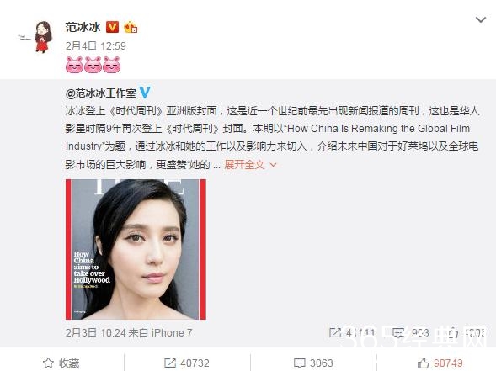Open the TIME magazine cover image
Image resolution: width=496 pixels, height=371 pixels.
coord(136,249)
